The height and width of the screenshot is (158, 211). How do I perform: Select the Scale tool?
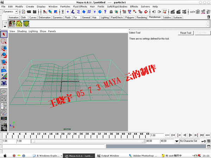coord(4,62)
